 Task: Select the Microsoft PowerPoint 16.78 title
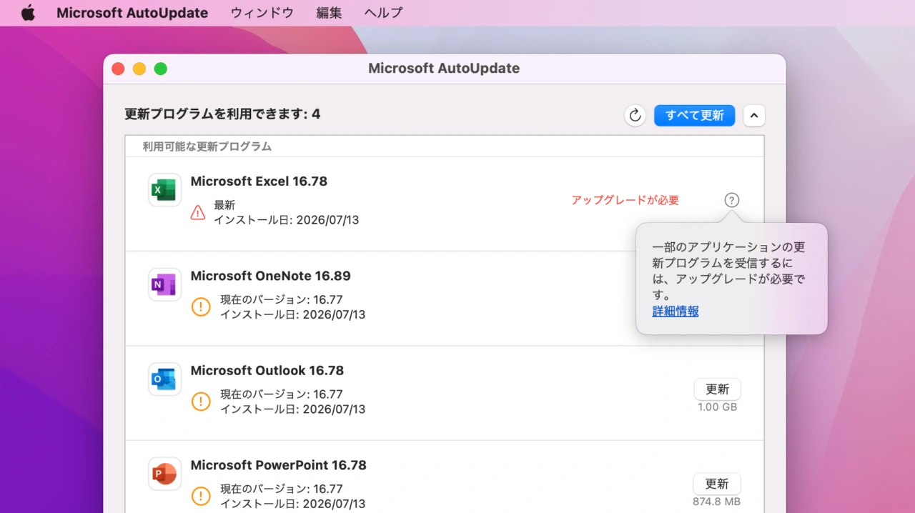278,465
